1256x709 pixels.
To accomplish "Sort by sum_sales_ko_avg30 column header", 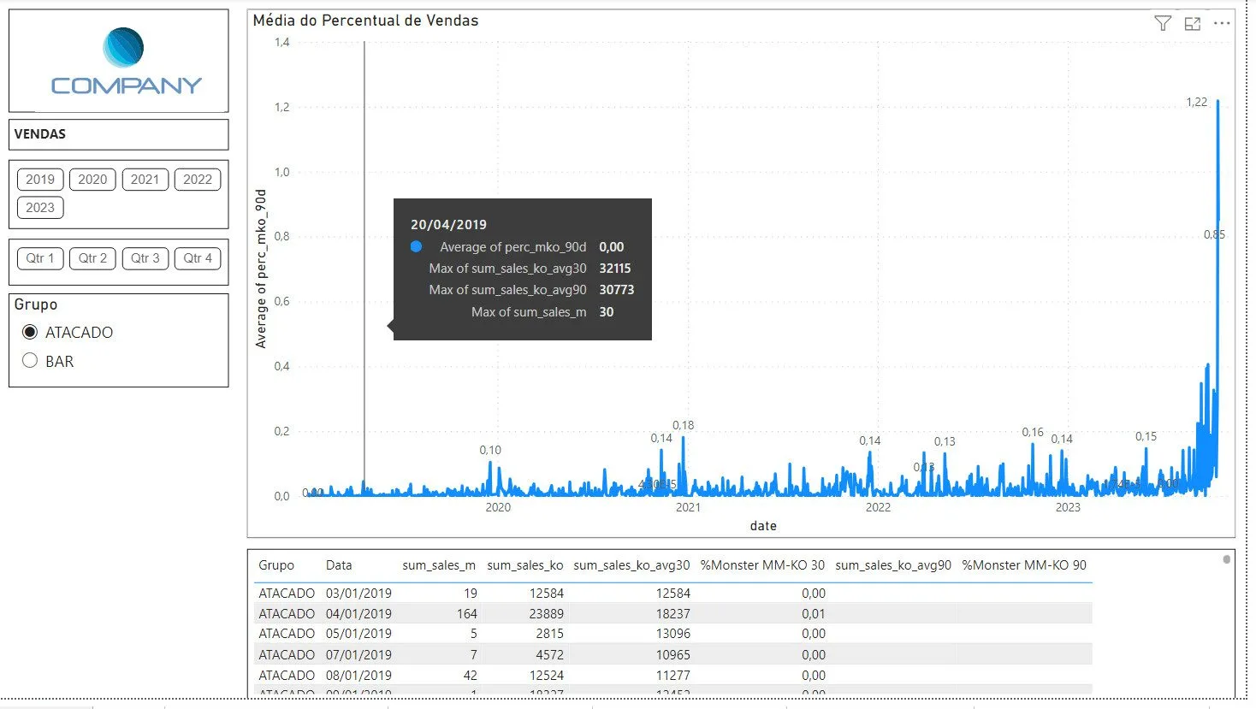I will point(631,565).
